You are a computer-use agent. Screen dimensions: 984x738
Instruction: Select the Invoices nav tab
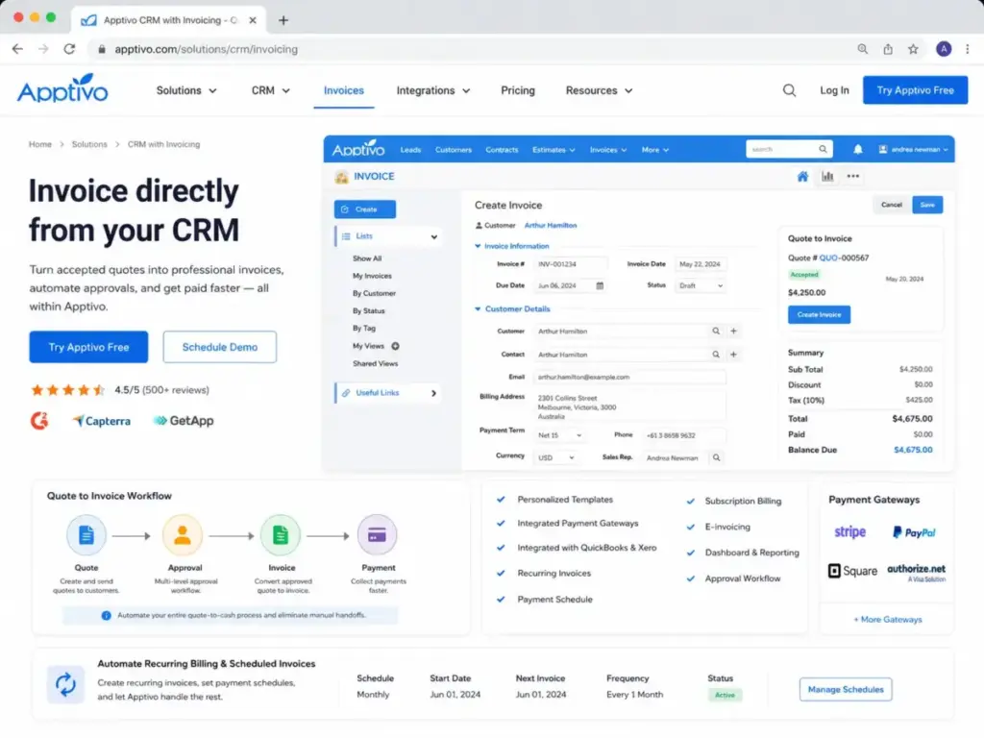coord(343,90)
